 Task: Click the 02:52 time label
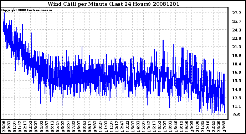(31, 126)
